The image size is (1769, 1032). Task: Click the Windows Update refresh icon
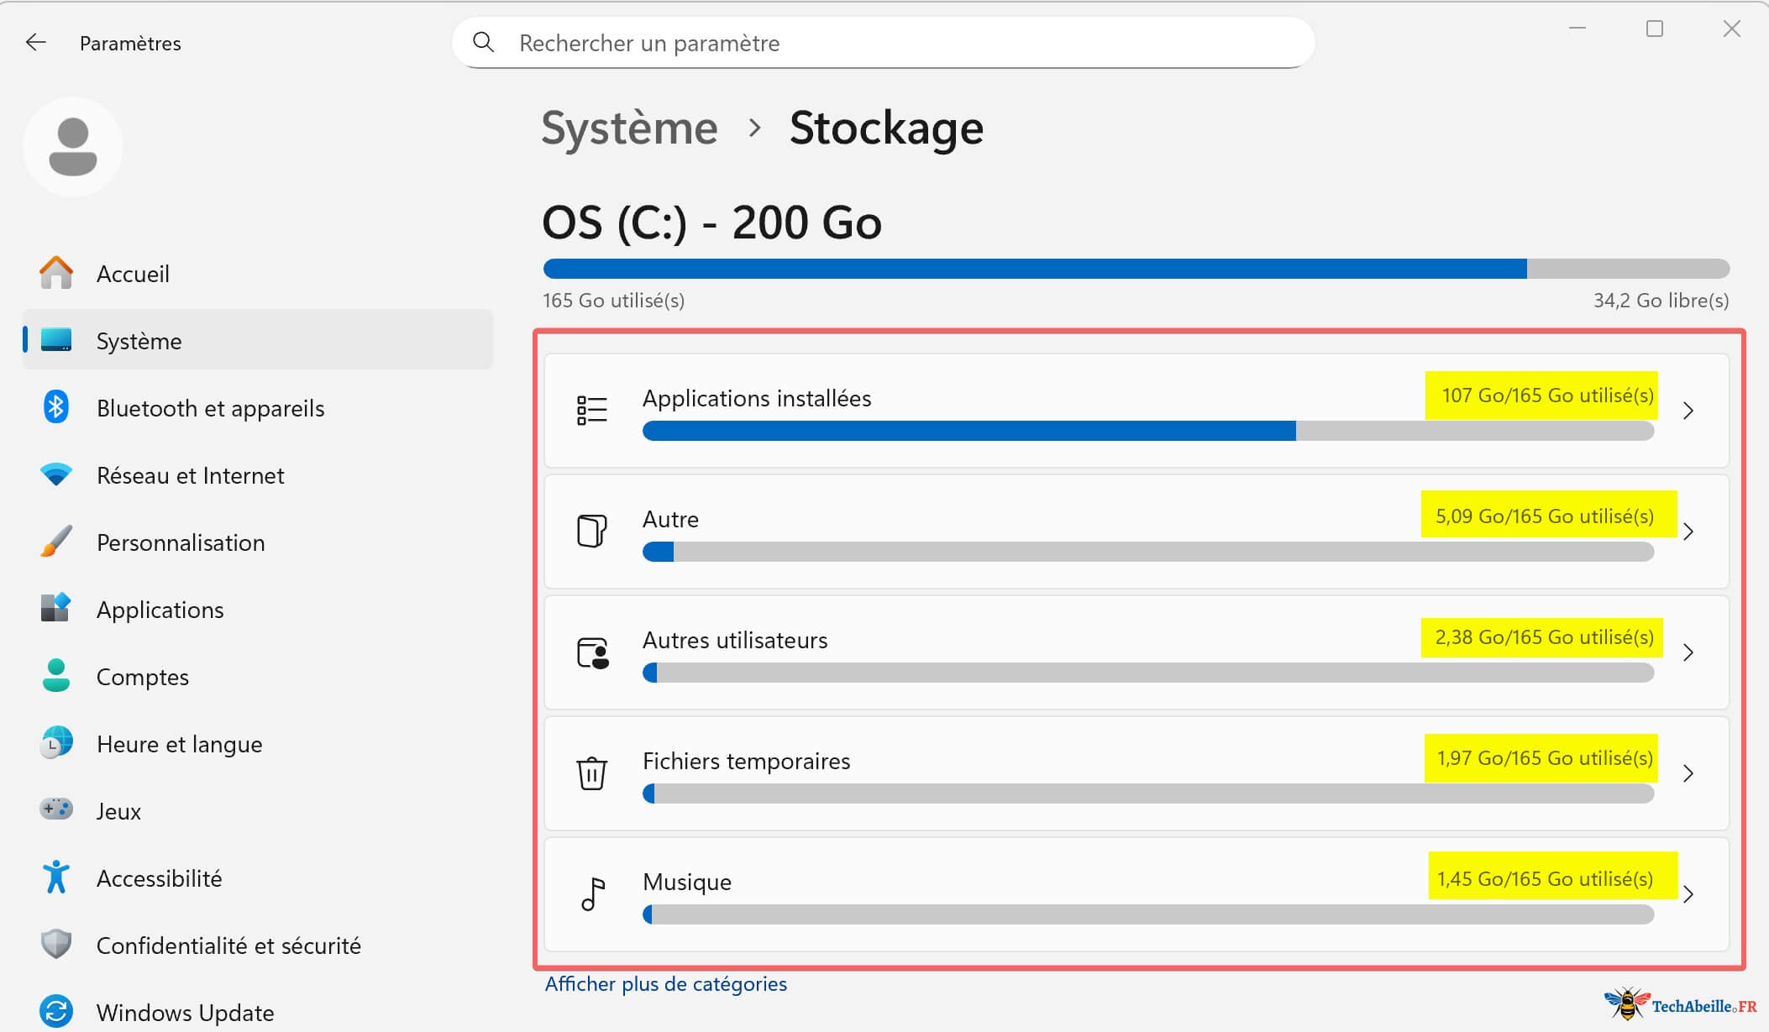[x=55, y=1013]
